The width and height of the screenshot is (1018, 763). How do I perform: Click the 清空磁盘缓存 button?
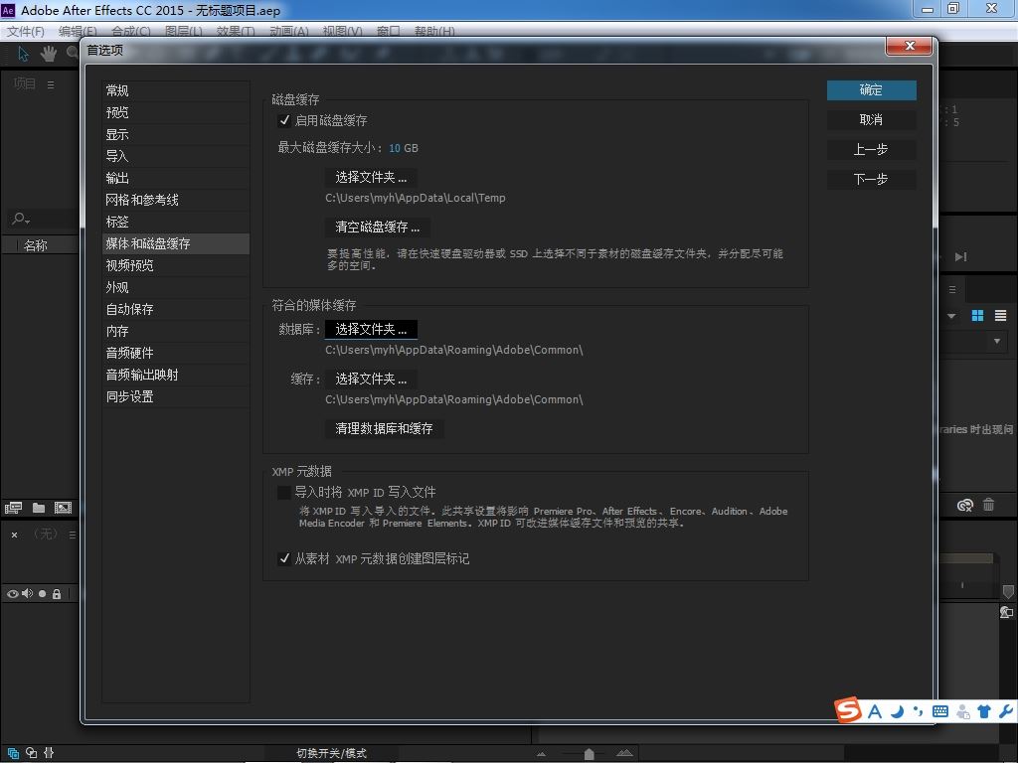377,228
